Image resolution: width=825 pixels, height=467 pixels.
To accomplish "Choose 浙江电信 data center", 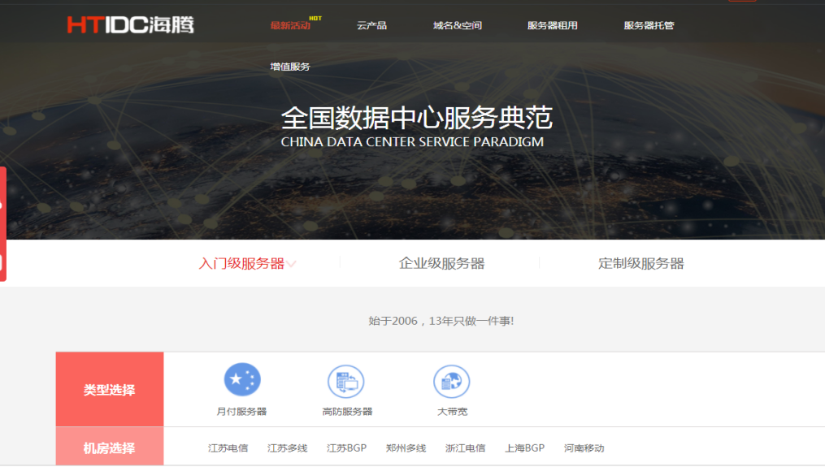I will pyautogui.click(x=466, y=448).
